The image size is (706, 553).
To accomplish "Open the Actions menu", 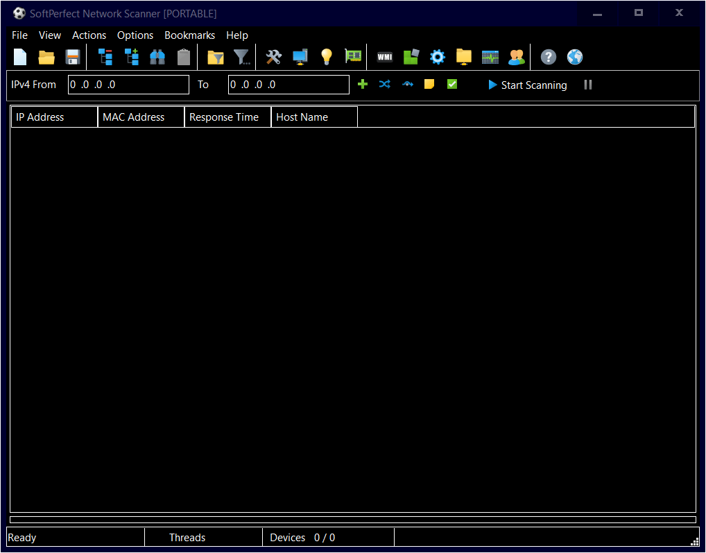I will (89, 35).
